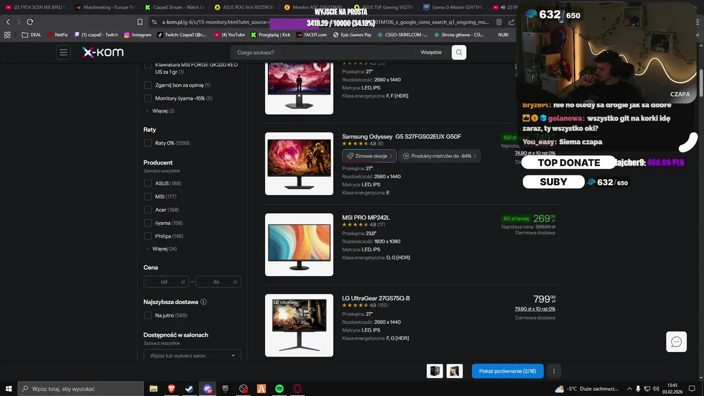704x396 pixels.
Task: Expand Więcej (2) promotions list
Action: coord(159,111)
